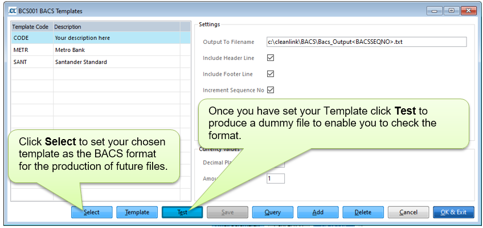Click the Select button
Viewport: 483px width, 228px height.
tap(92, 212)
